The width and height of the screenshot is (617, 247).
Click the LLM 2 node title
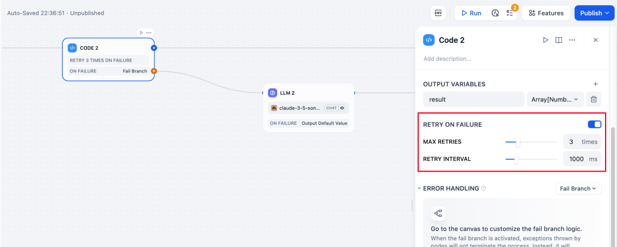point(287,92)
